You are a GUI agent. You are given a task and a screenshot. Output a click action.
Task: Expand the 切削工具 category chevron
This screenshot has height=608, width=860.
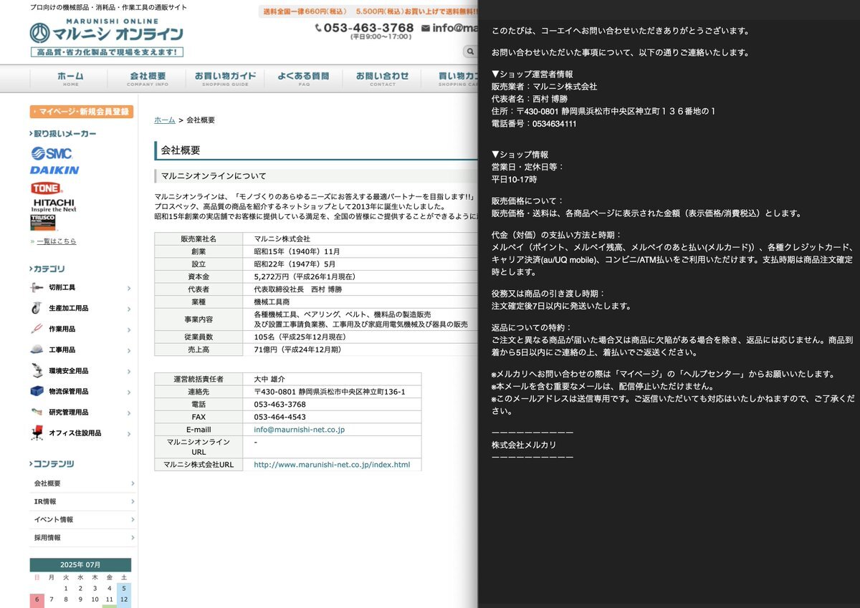click(129, 289)
